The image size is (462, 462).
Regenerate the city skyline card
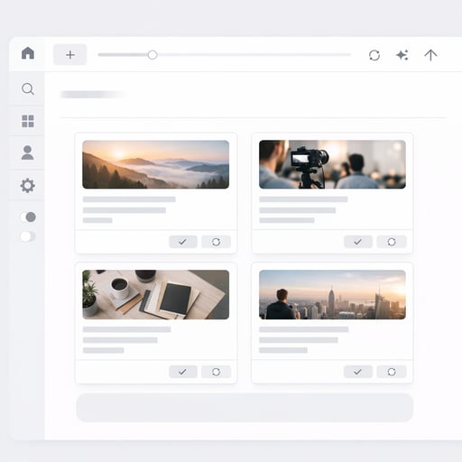click(392, 372)
